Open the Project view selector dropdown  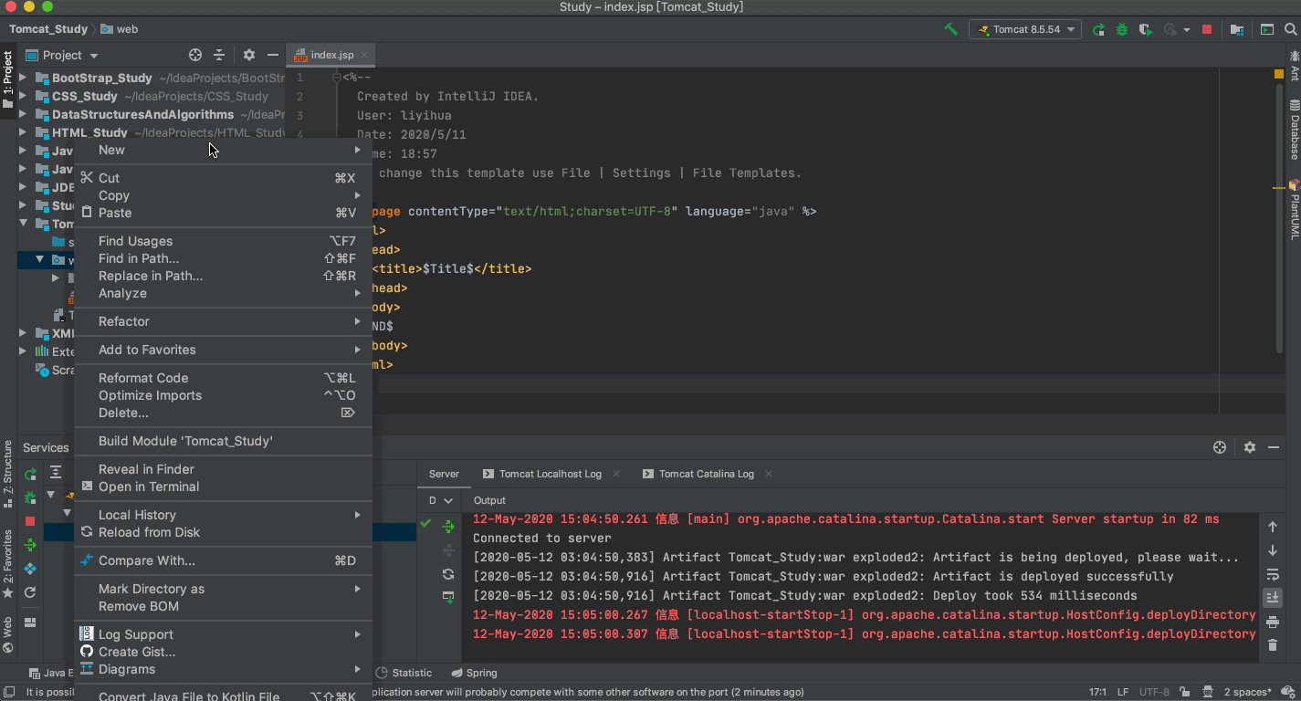pyautogui.click(x=61, y=55)
